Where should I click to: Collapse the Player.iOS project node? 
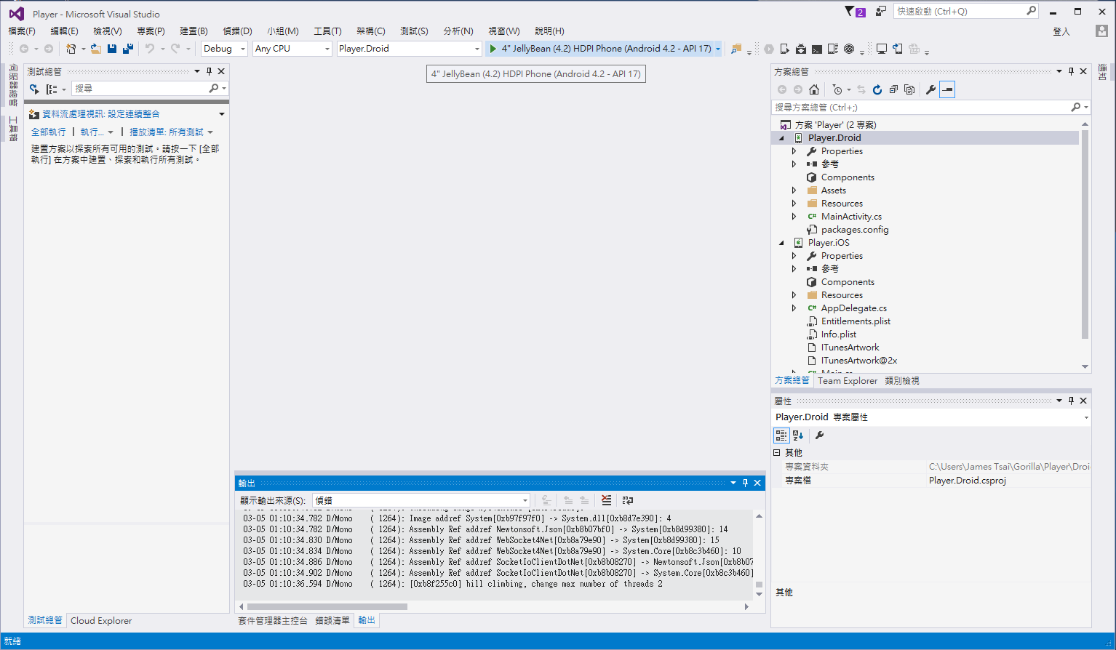[782, 243]
